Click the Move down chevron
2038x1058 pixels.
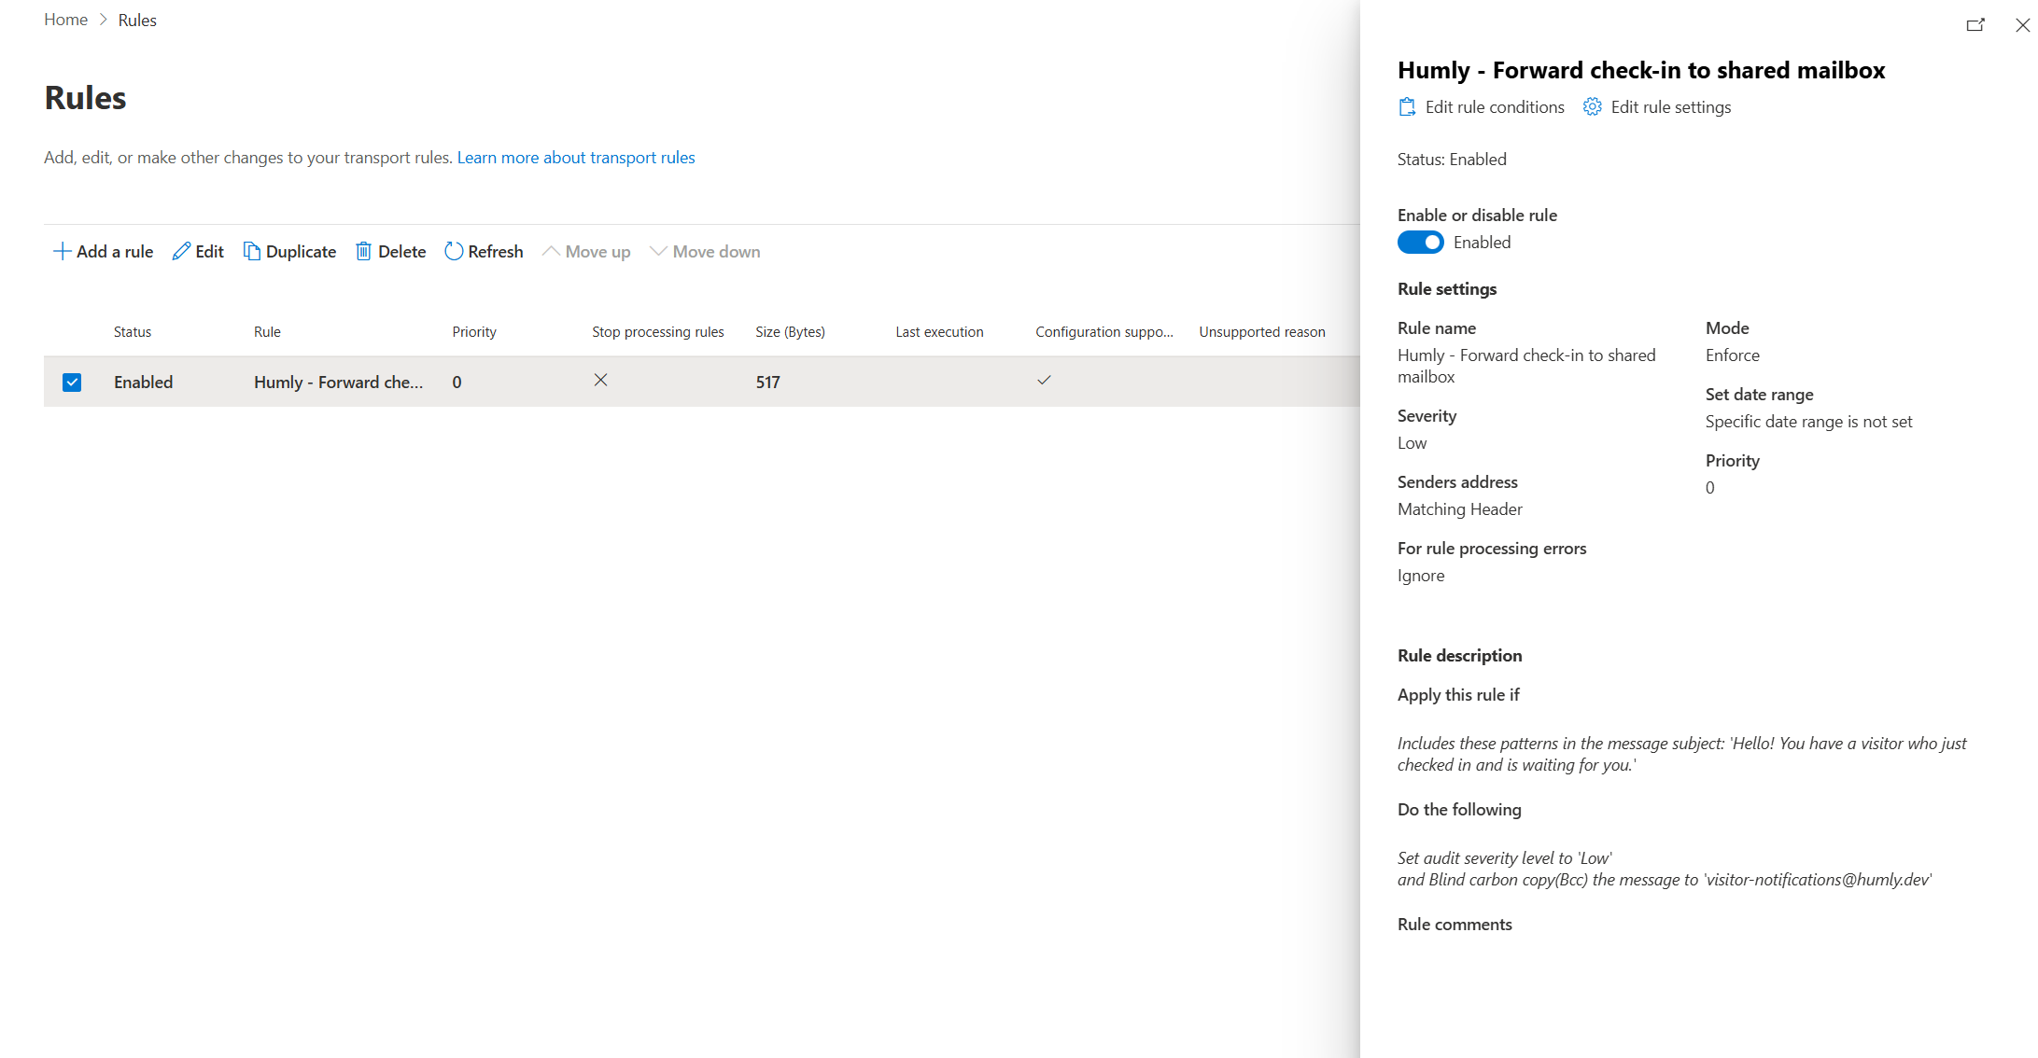pos(658,252)
